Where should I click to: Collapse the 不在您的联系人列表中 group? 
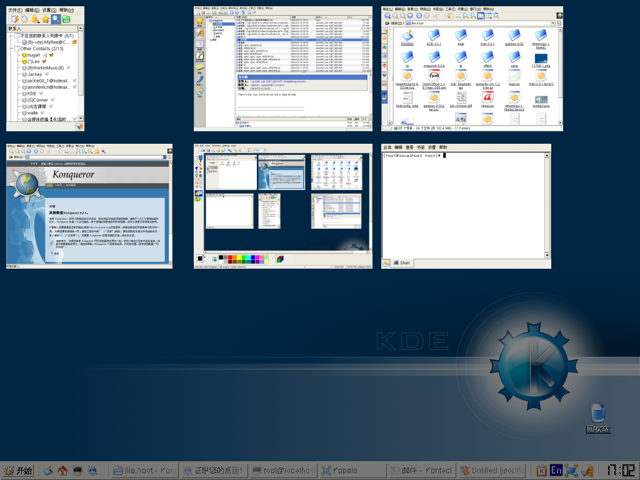point(11,36)
